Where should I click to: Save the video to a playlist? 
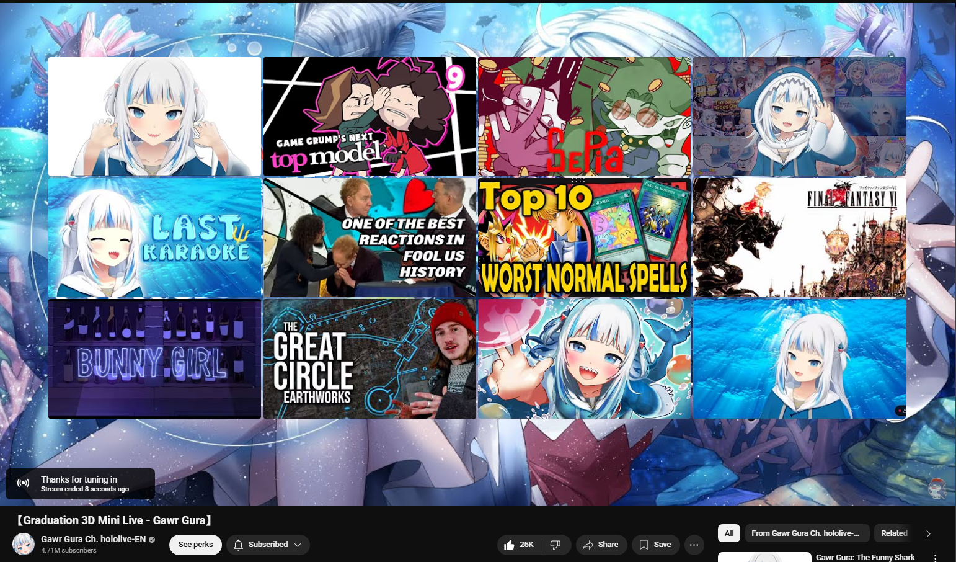(655, 545)
